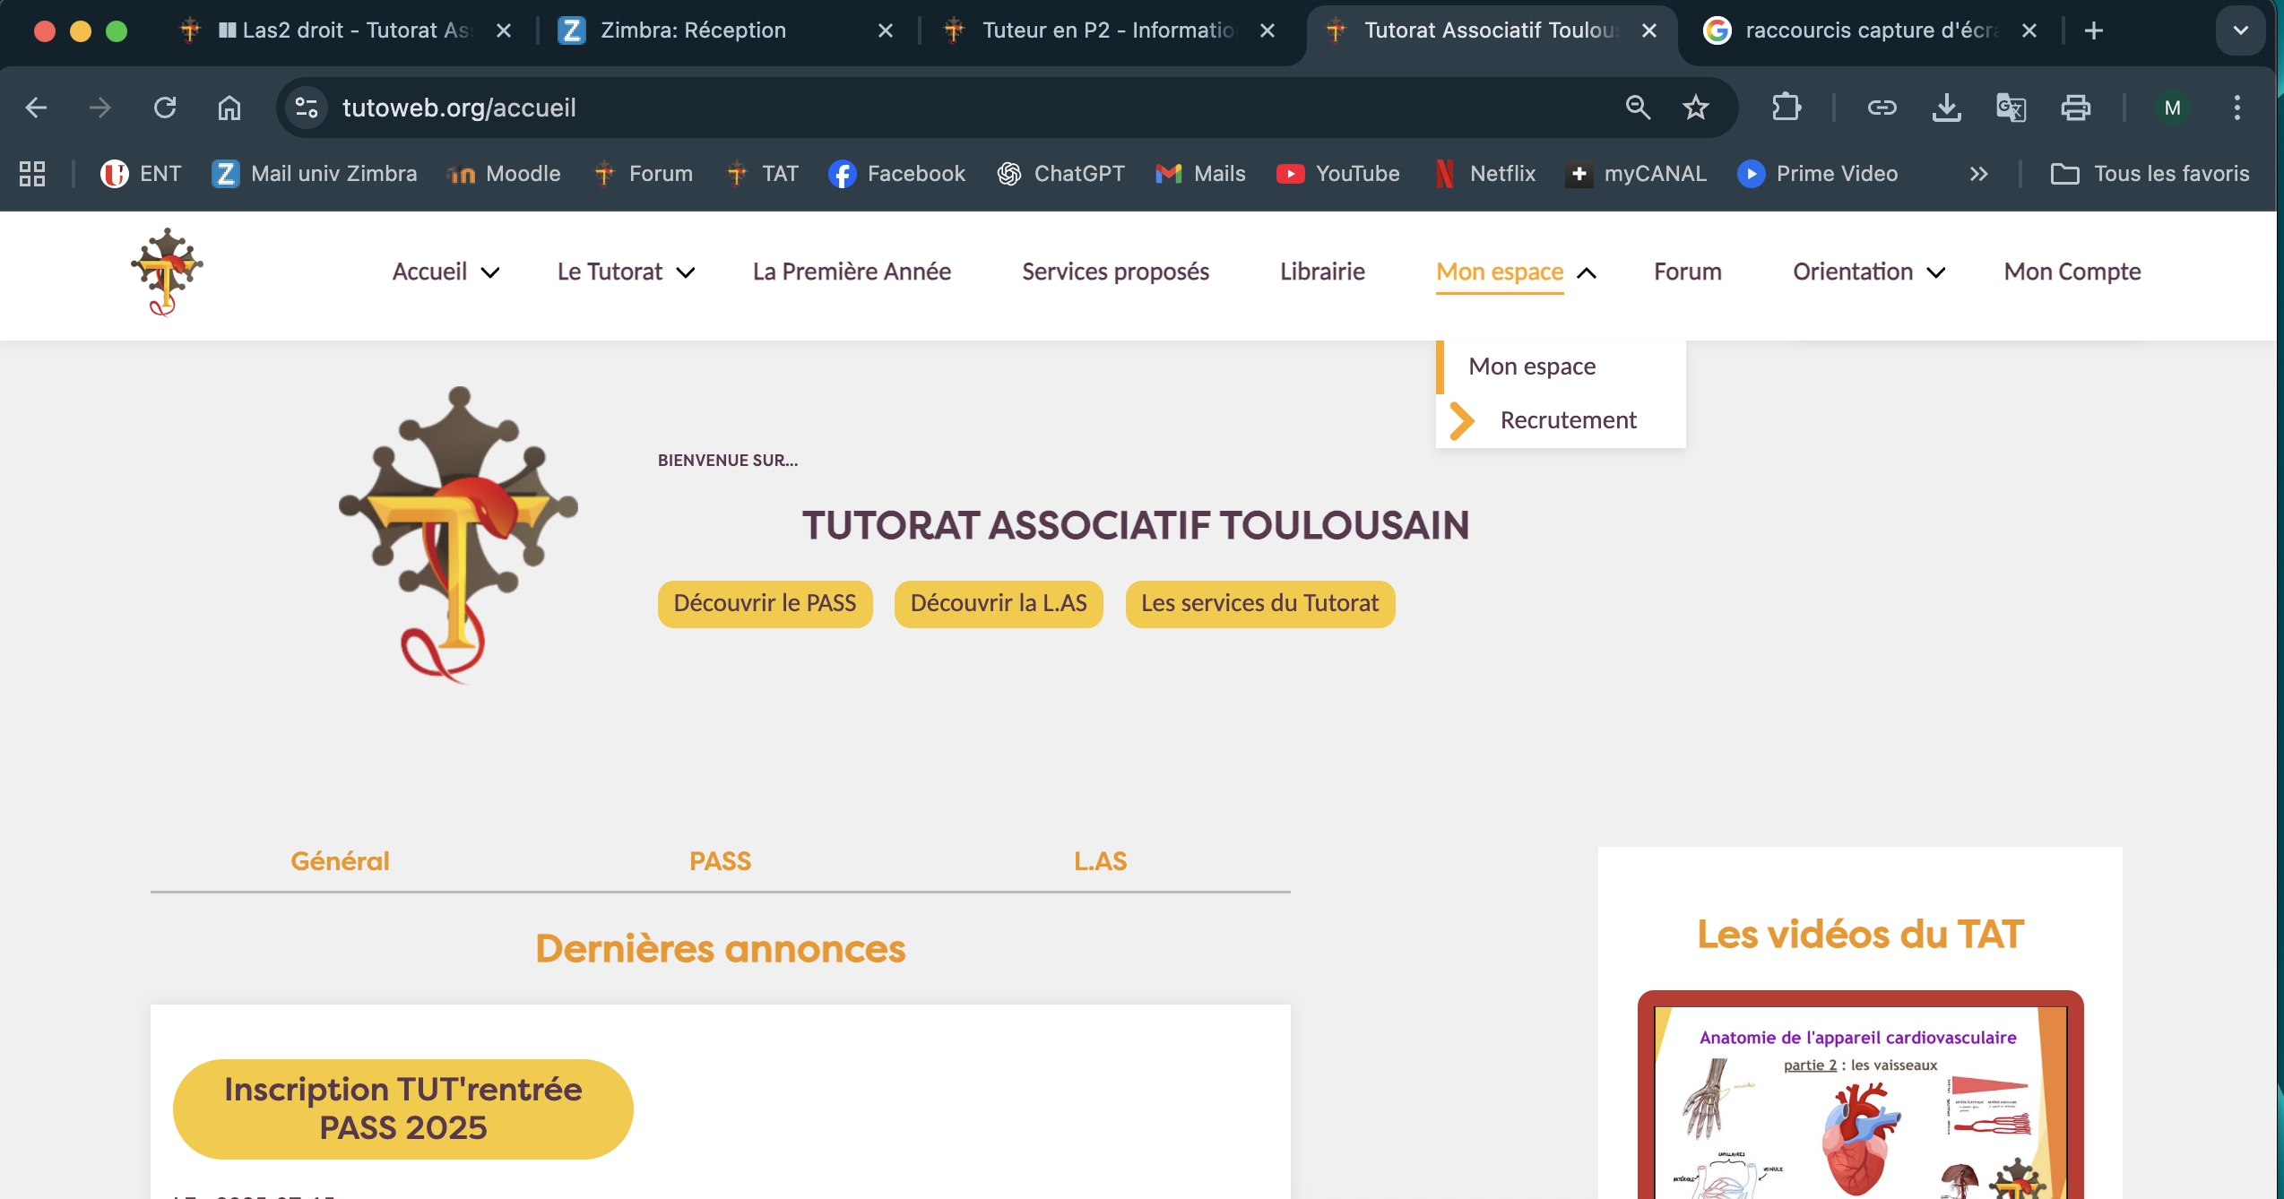Switch to the Zimbra: Réception tab
This screenshot has height=1199, width=2284.
[692, 30]
